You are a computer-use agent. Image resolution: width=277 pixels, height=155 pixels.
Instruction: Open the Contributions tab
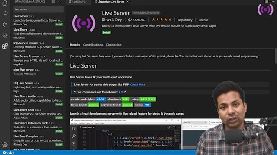point(93,45)
